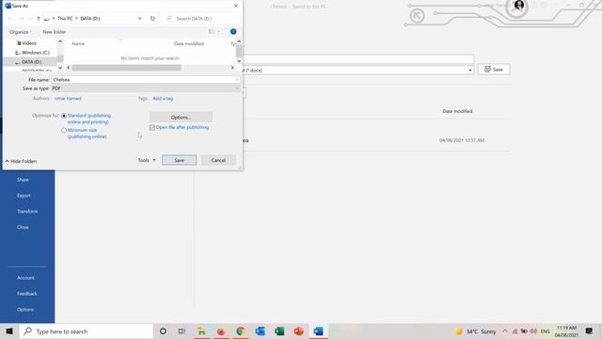This screenshot has height=339, width=602.
Task: Click the back arrow circle in Word backstage
Action: pyautogui.click(x=417, y=16)
